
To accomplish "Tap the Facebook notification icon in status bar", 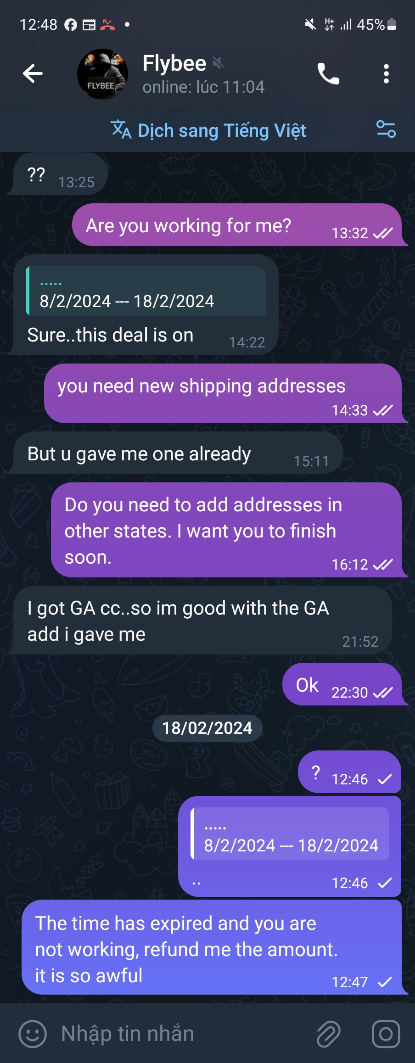I will click(70, 24).
